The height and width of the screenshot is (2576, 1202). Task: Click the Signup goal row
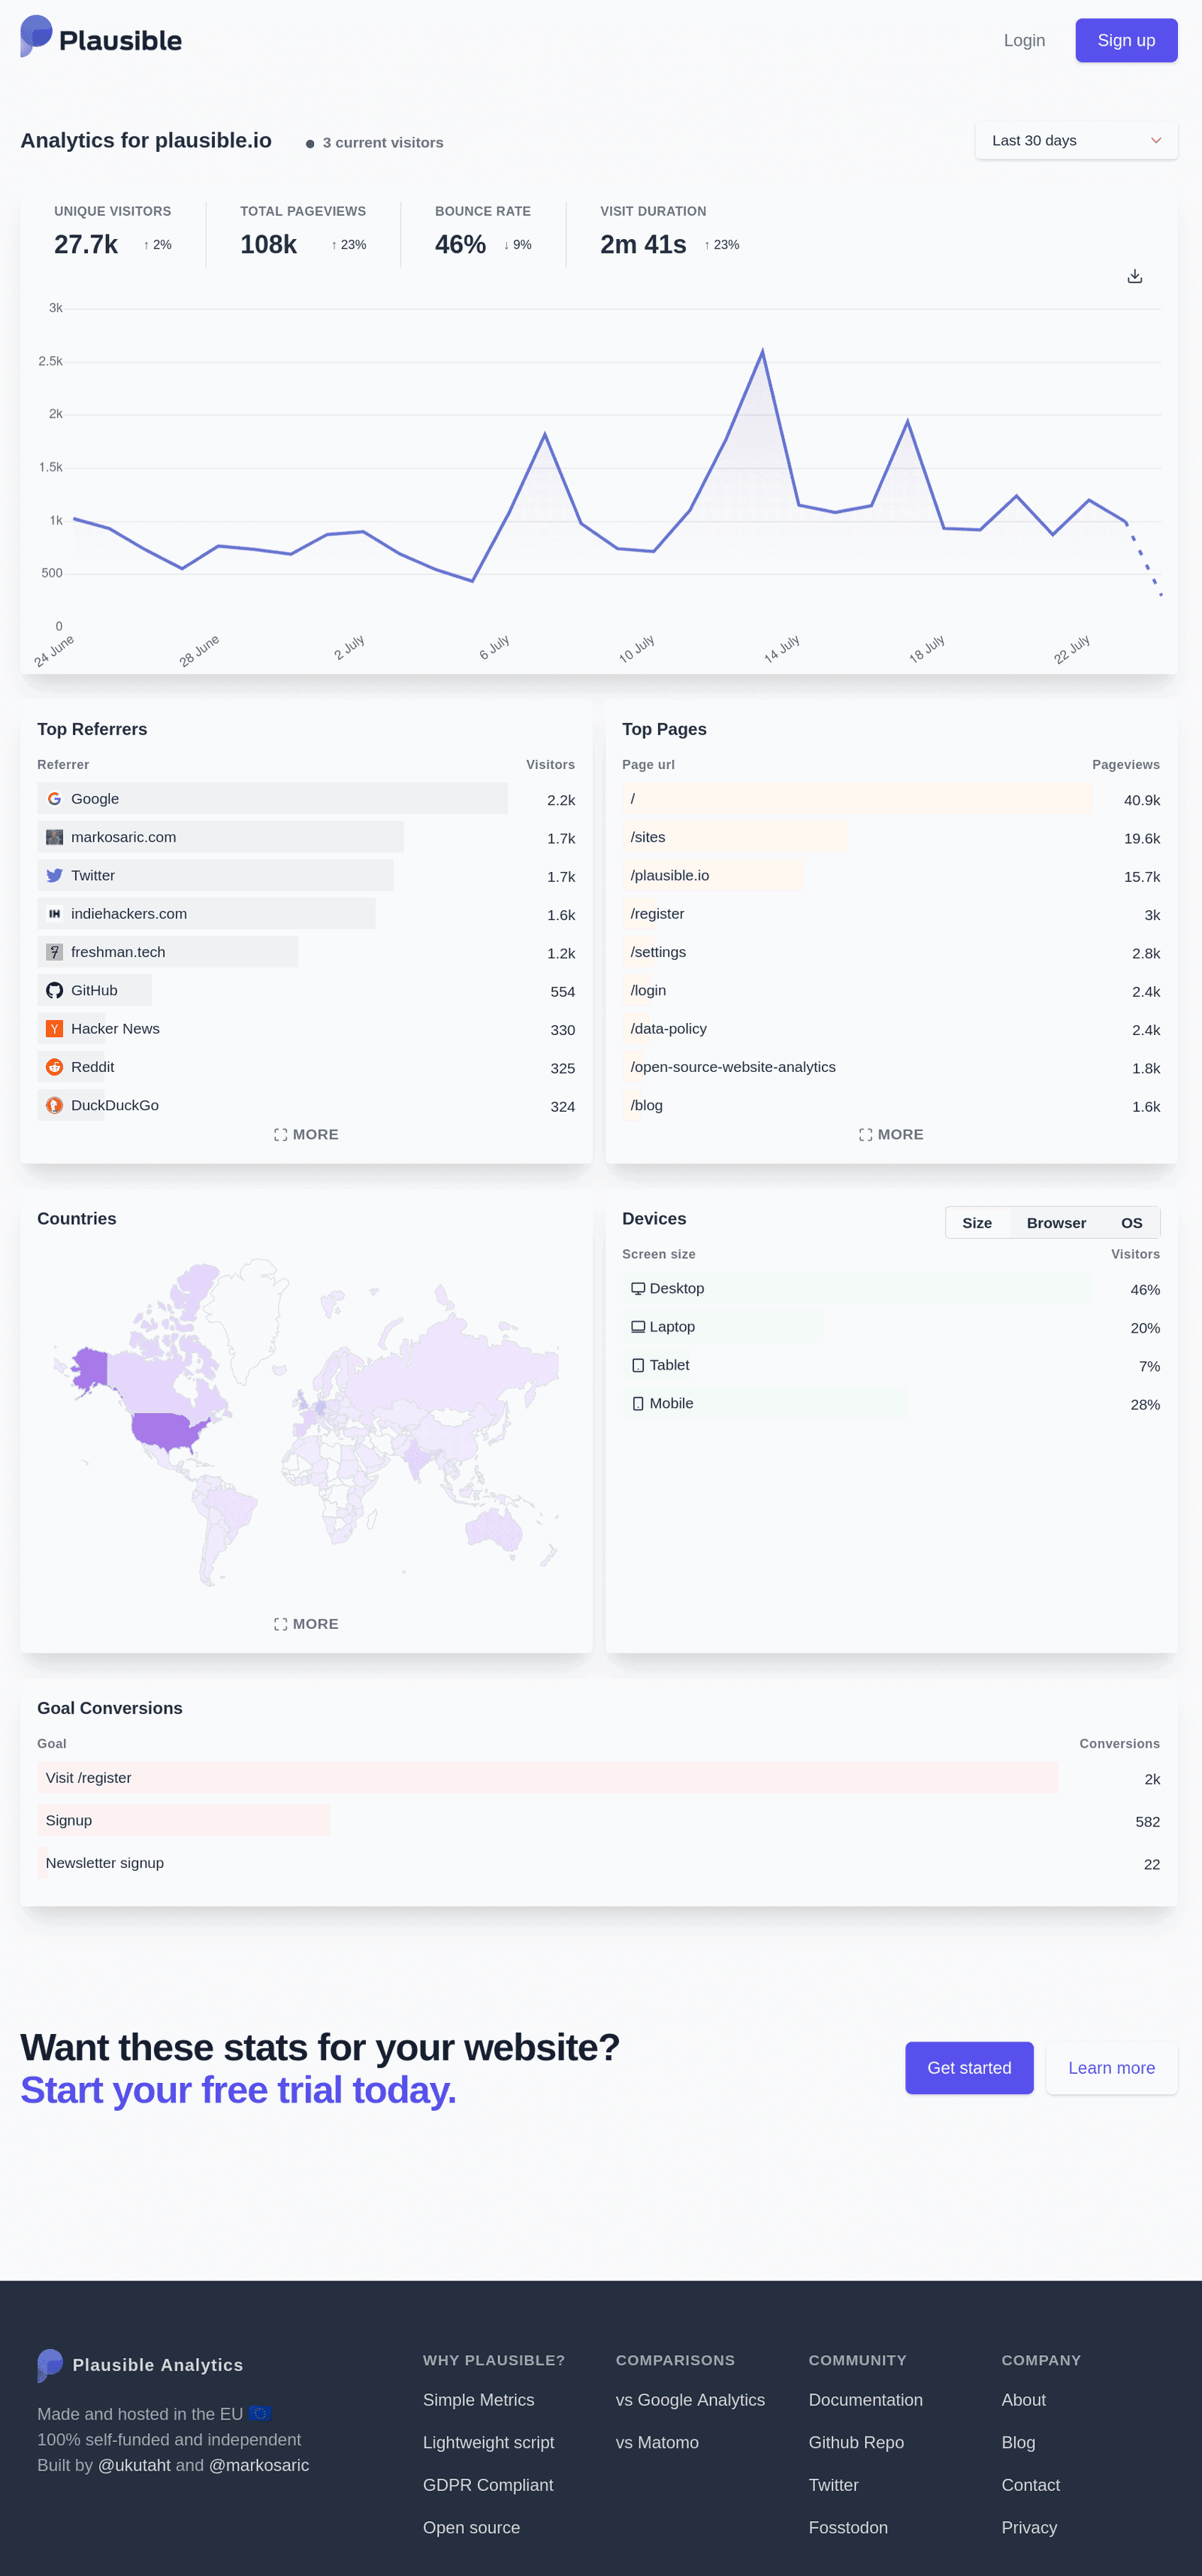tap(599, 1820)
